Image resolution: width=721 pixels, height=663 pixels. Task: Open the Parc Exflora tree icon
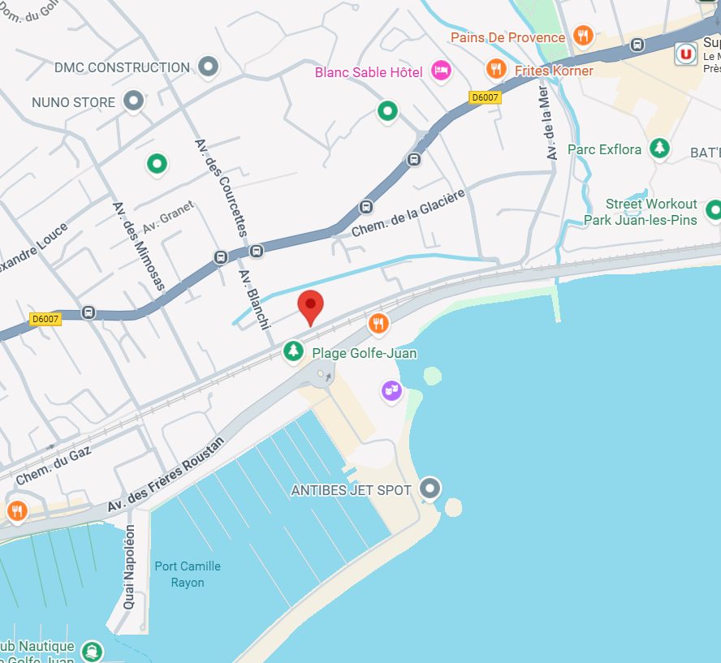tap(659, 148)
